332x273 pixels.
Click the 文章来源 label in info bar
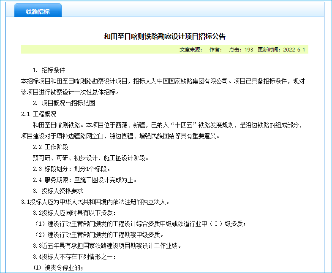tap(191, 50)
